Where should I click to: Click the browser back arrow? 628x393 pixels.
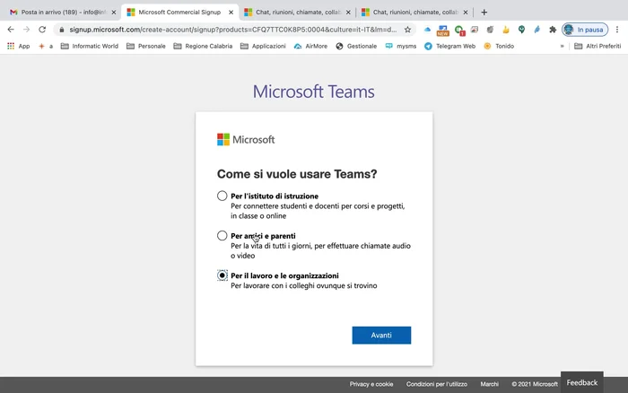(11, 30)
